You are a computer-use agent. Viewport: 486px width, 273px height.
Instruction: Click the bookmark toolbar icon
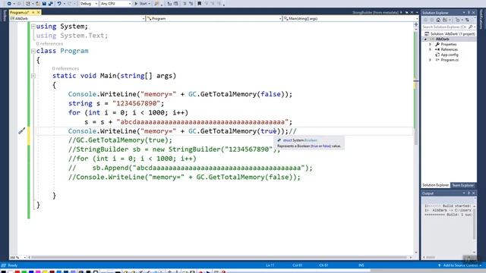coord(199,4)
